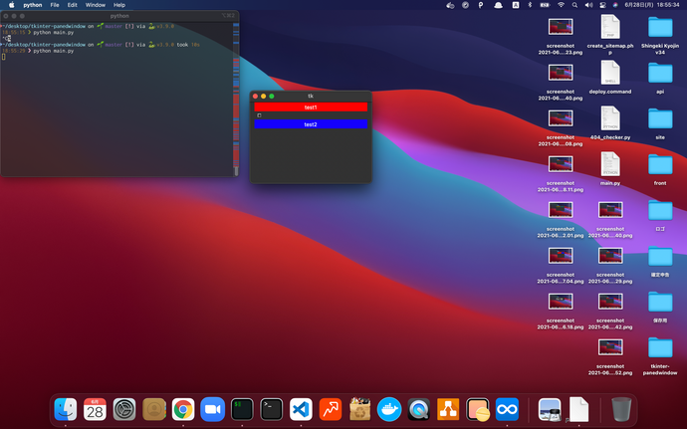Open Finder from the dock
687x429 pixels.
[x=66, y=409]
